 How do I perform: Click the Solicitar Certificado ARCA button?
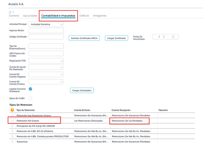[x=84, y=38]
